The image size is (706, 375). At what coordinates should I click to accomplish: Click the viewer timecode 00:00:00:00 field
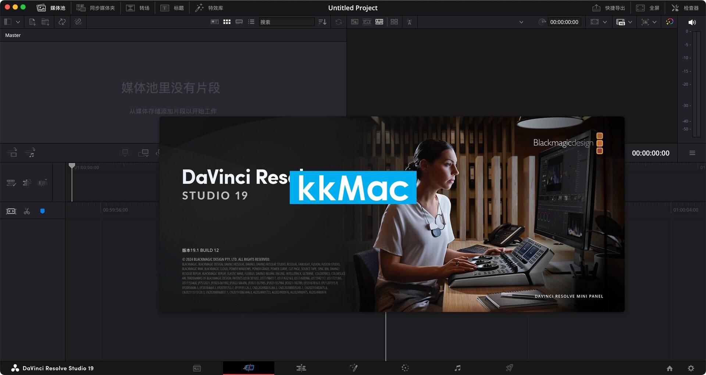tap(564, 22)
